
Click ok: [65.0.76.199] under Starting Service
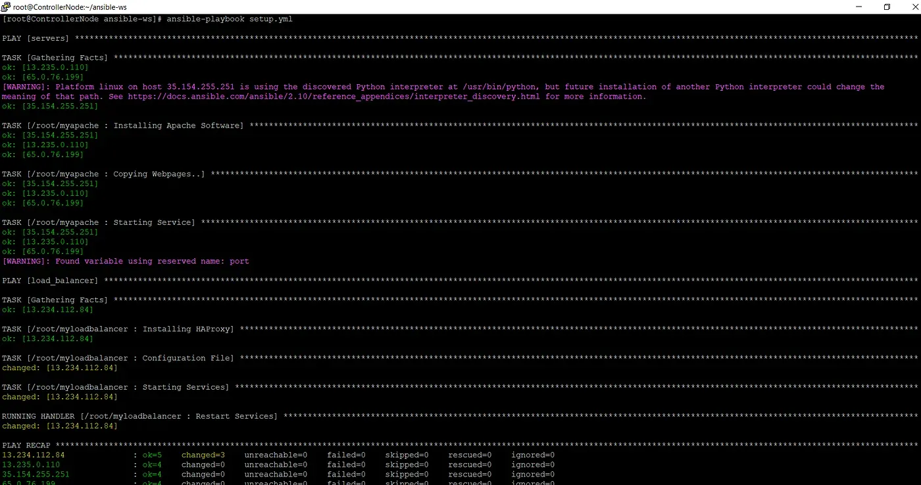pos(43,252)
